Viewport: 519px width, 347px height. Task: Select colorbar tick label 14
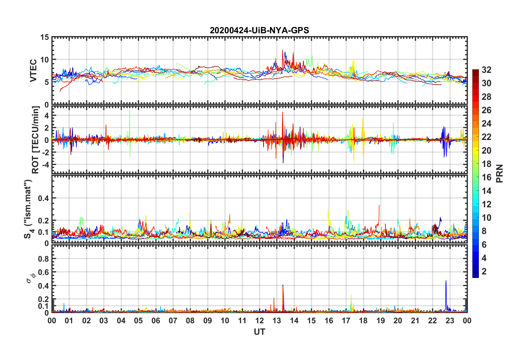pyautogui.click(x=486, y=191)
